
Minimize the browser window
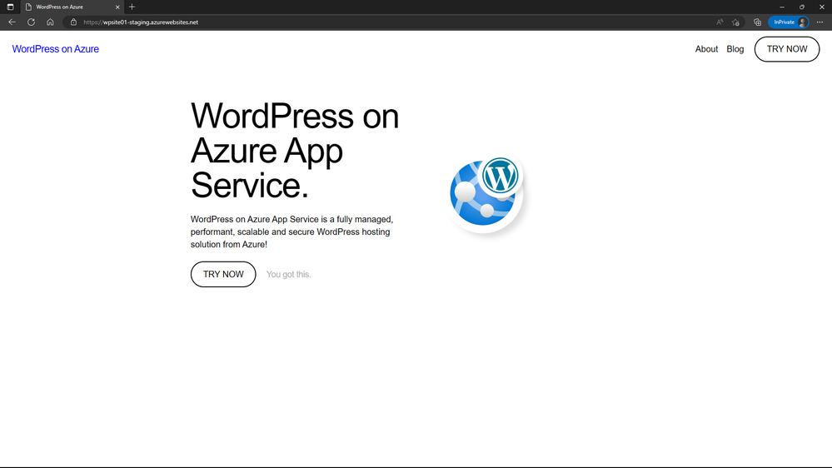(781, 7)
